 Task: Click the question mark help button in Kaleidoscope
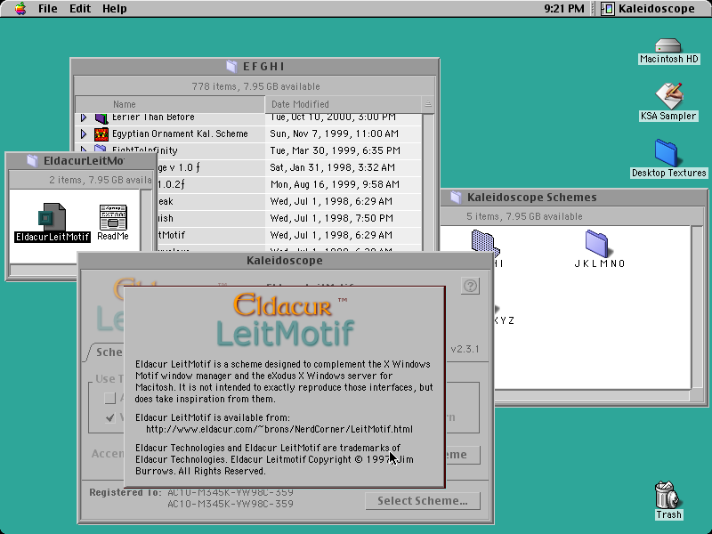tap(470, 286)
